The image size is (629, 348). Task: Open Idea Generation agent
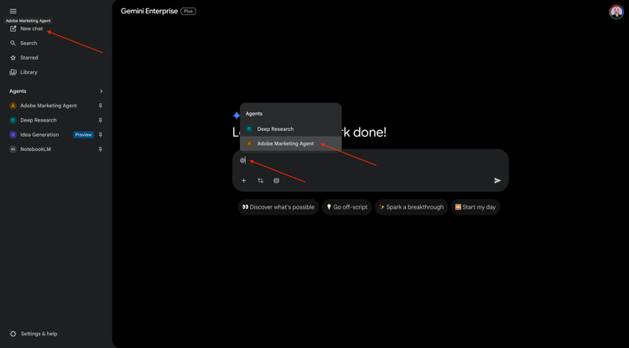pyautogui.click(x=39, y=135)
